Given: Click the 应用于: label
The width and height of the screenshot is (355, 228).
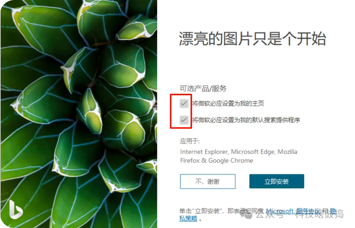Looking at the screenshot, I should 190,141.
